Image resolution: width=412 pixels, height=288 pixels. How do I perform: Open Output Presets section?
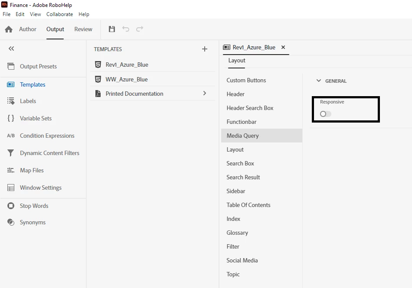click(38, 66)
